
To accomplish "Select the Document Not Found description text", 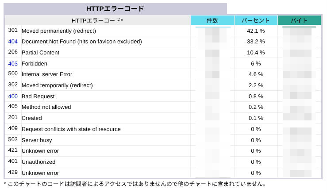I will [82, 42].
